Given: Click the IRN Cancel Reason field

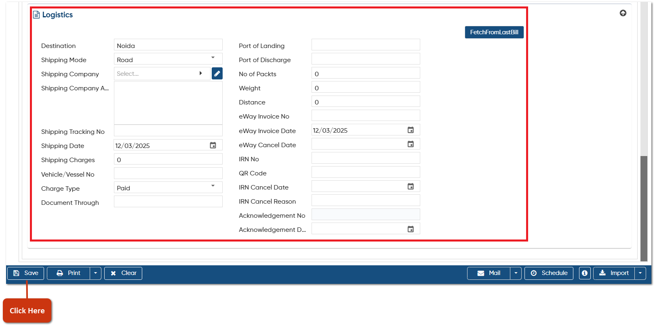Looking at the screenshot, I should [366, 200].
